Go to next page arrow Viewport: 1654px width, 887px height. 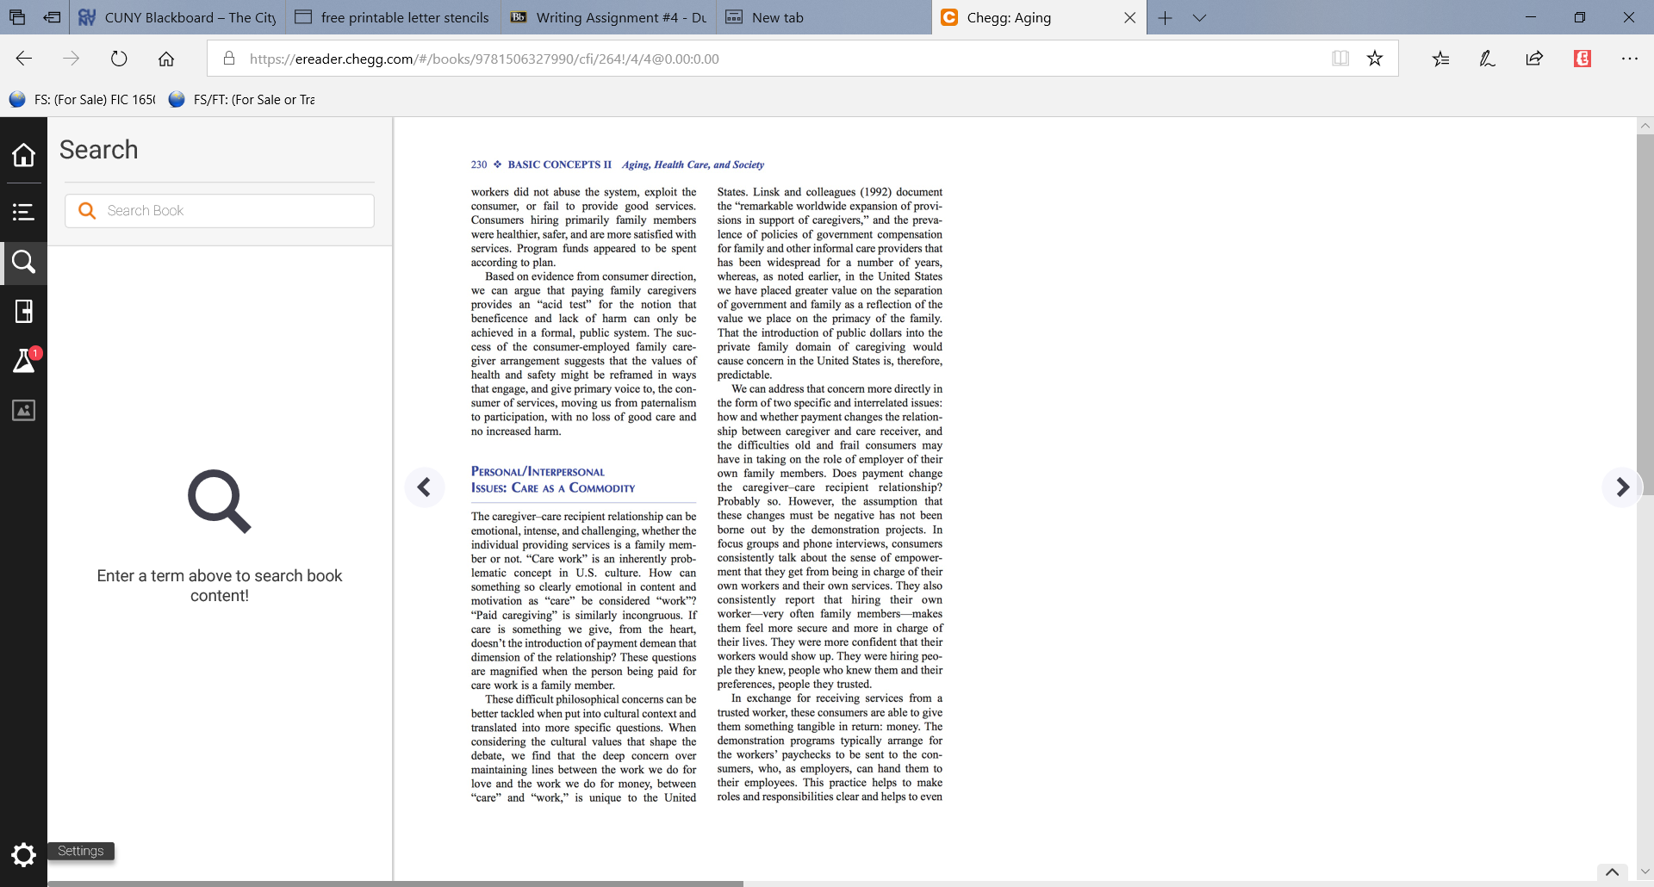[x=1622, y=487]
